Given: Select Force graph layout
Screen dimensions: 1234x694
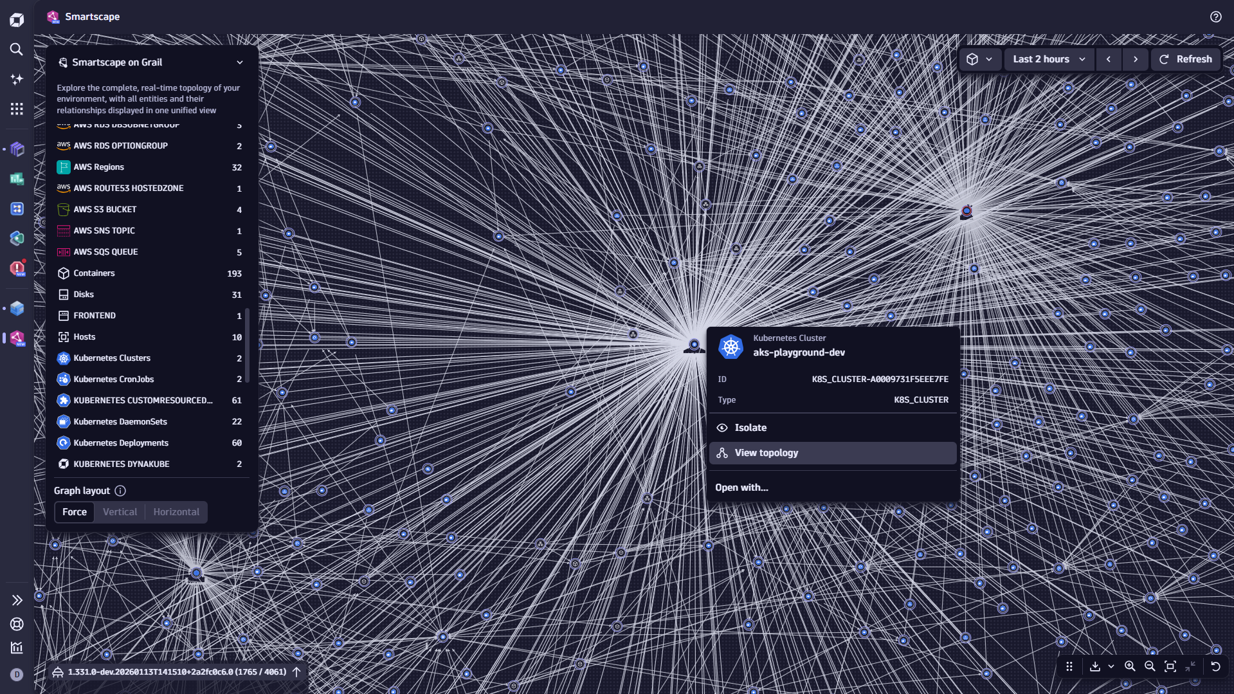Looking at the screenshot, I should coord(75,512).
